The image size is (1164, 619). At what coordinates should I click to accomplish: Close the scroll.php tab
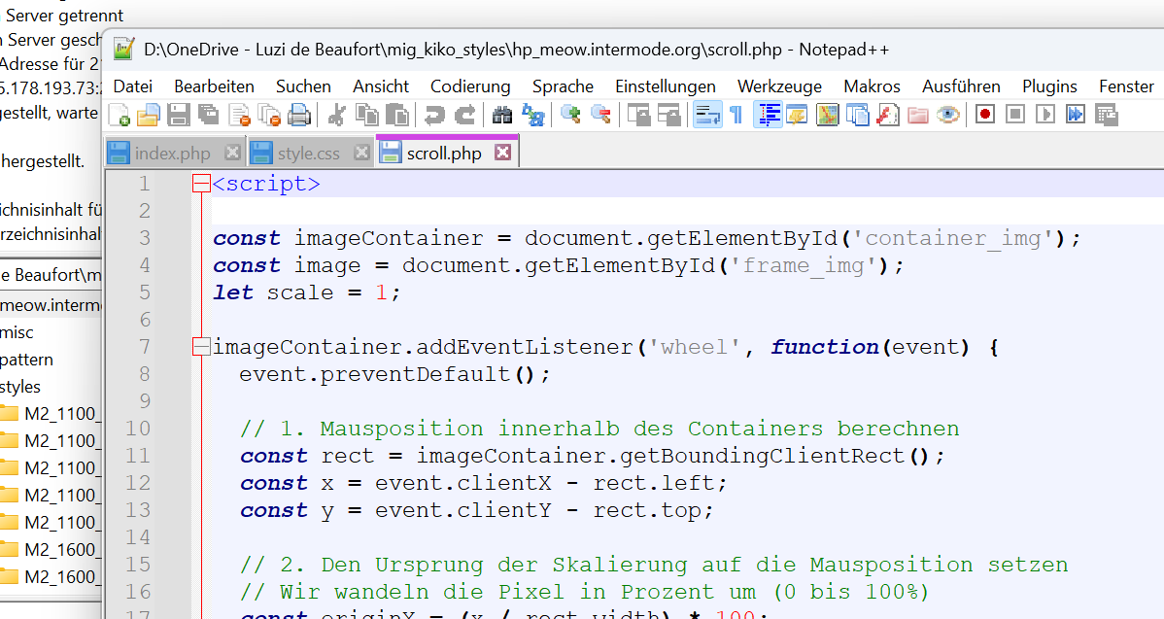[x=502, y=153]
